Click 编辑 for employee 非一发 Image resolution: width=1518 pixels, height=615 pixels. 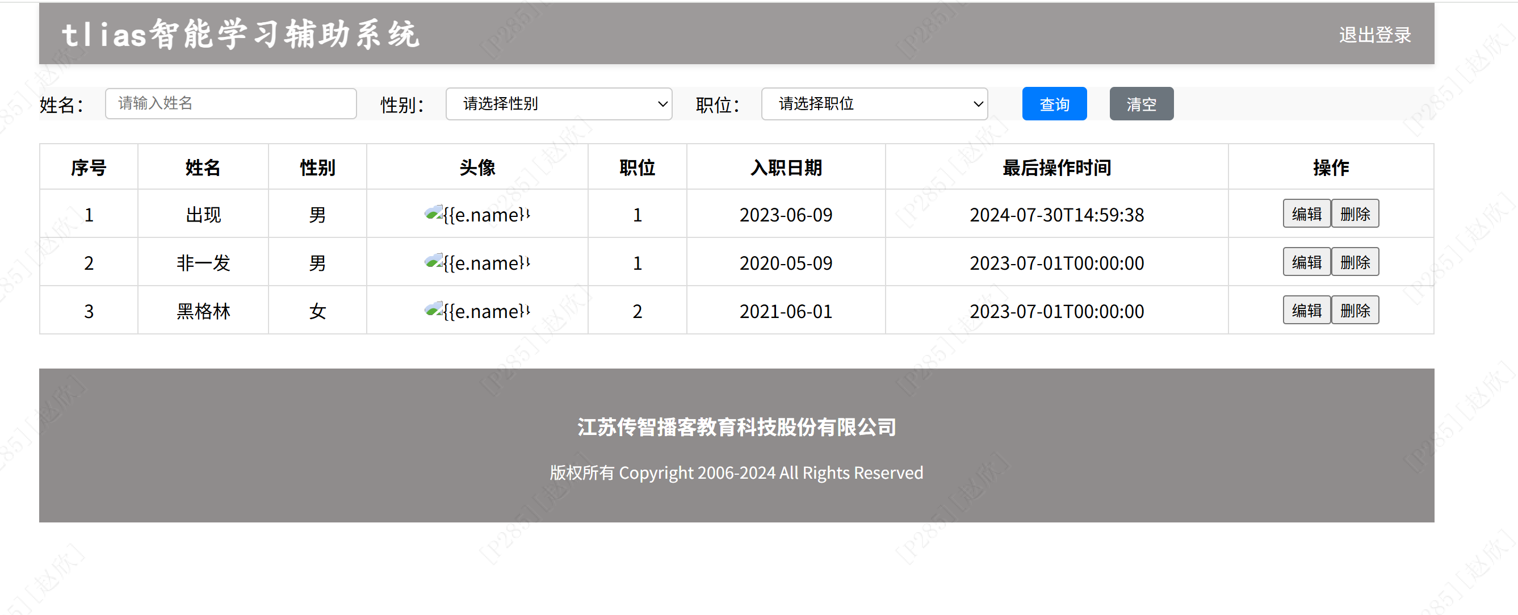coord(1306,262)
